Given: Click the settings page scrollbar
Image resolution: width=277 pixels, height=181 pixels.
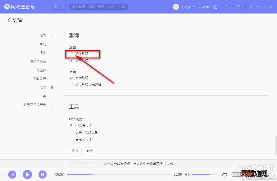Looking at the screenshot, I should pyautogui.click(x=276, y=145).
